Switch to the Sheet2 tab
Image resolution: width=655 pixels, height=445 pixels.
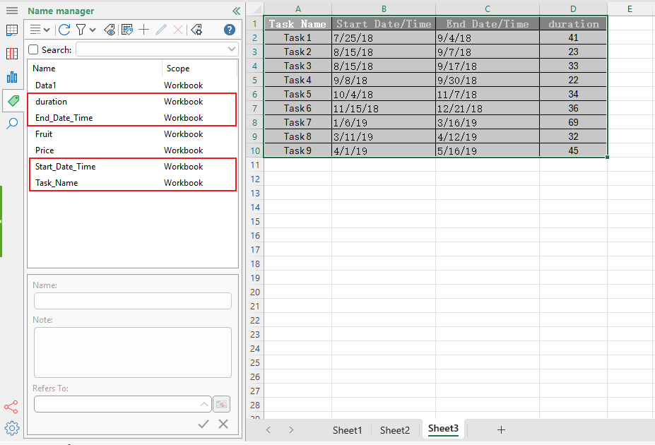coord(395,429)
